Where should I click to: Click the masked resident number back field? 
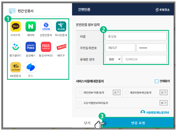pos(151,48)
